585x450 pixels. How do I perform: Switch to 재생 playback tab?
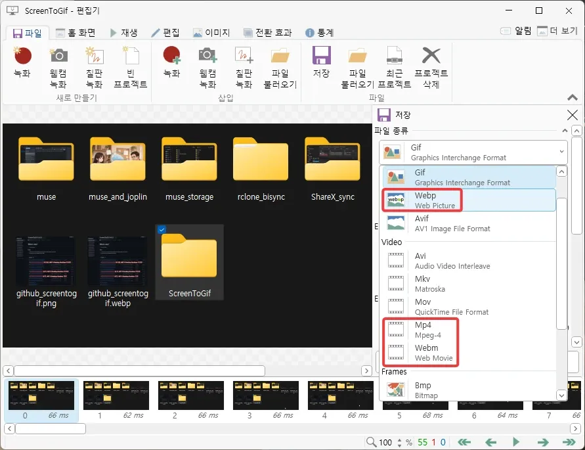point(124,33)
